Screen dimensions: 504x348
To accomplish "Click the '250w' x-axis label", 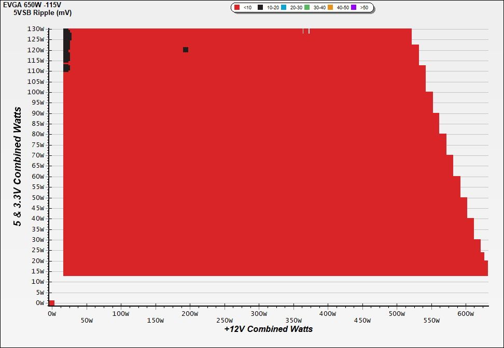I will click(225, 321).
